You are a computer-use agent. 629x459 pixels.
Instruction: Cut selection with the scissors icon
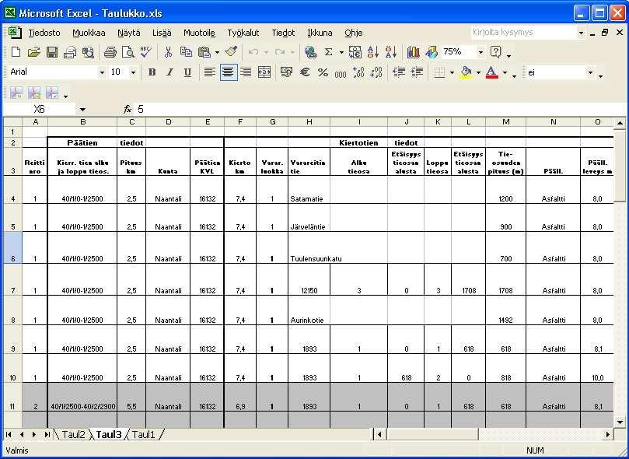tap(168, 52)
